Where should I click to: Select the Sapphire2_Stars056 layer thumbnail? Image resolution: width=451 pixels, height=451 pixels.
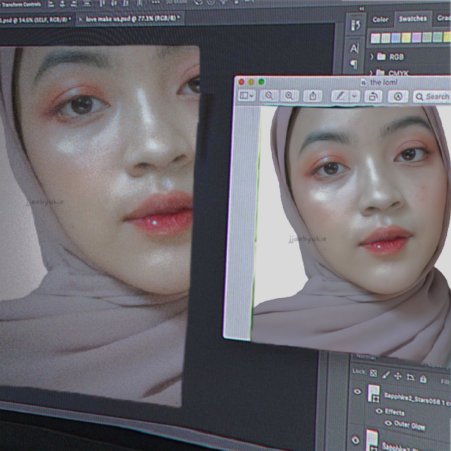(374, 393)
